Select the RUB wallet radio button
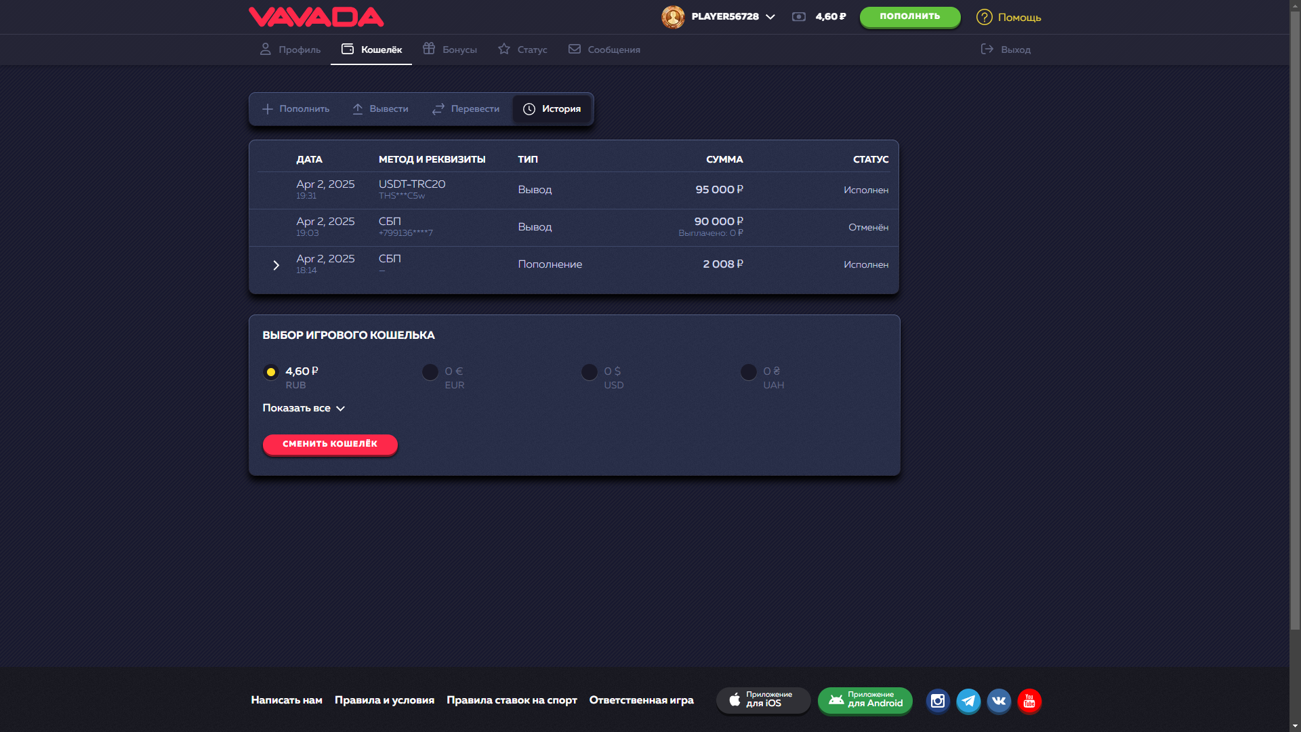Screen dimensions: 1301x732 pyautogui.click(x=270, y=372)
